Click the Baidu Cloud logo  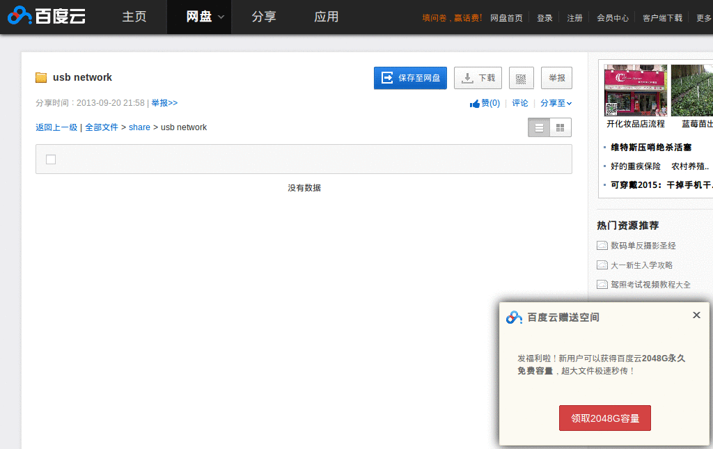pos(47,17)
